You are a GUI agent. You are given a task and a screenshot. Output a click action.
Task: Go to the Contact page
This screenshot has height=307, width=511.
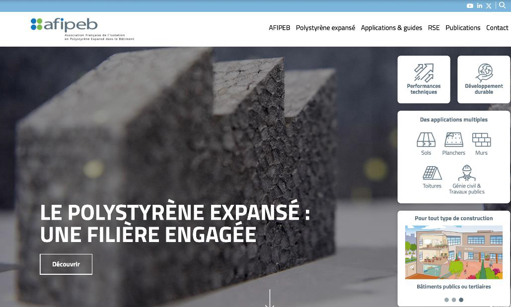point(497,28)
